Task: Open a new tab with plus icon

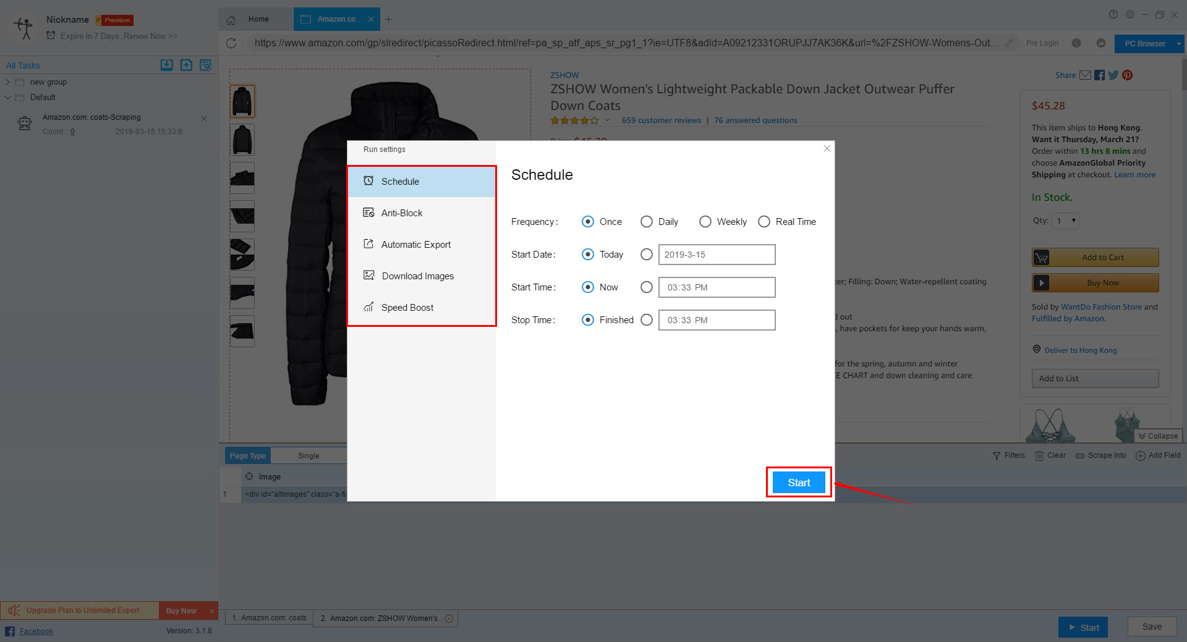Action: [388, 19]
